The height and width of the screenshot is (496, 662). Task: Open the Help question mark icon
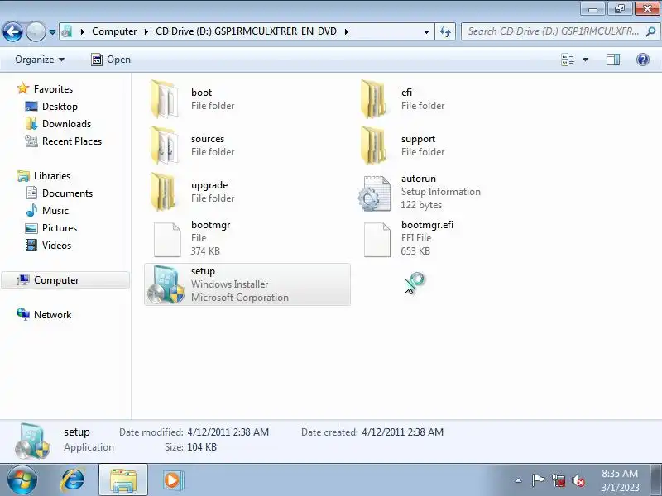coord(643,60)
